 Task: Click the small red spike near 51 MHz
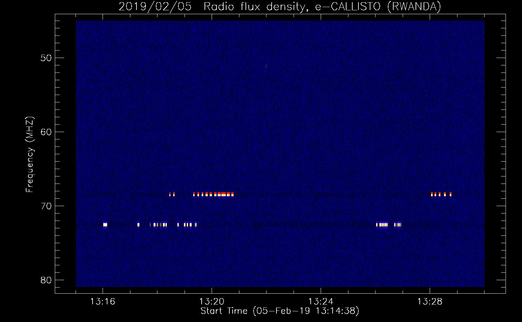266,66
